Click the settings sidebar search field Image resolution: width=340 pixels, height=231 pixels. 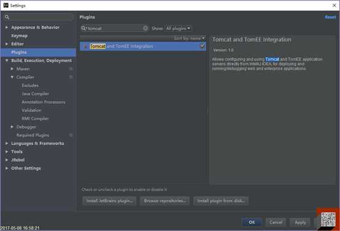point(39,17)
